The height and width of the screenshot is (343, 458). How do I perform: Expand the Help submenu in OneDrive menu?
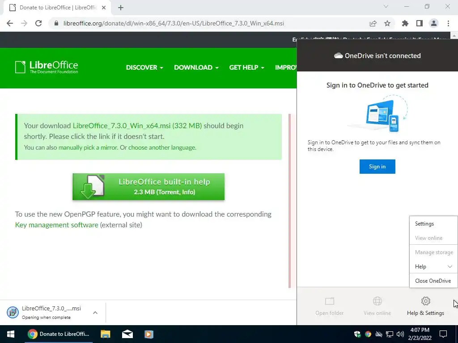coord(433,267)
